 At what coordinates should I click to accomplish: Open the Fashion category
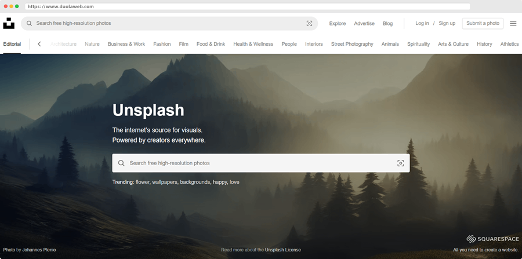click(162, 44)
